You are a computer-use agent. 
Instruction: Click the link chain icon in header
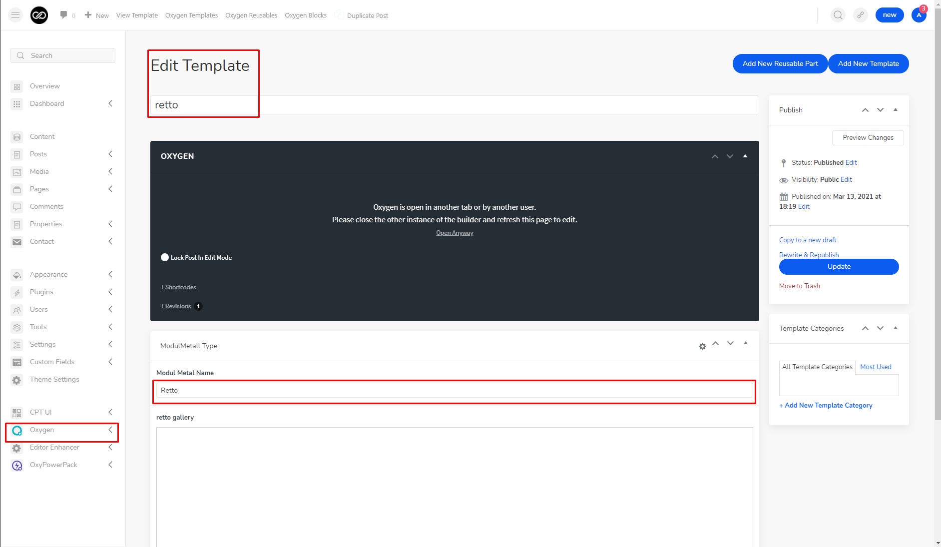(x=861, y=15)
